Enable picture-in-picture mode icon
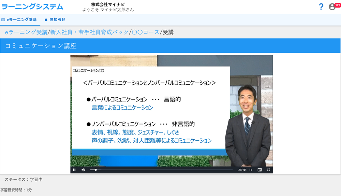The image size is (341, 196). (260, 170)
